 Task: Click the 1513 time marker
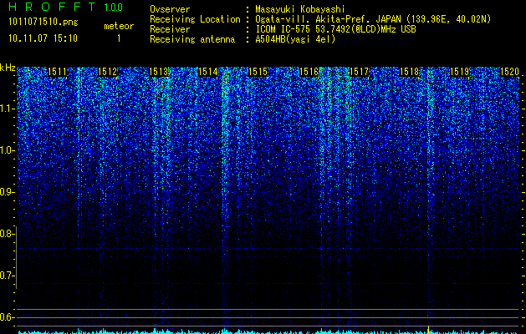[x=158, y=72]
